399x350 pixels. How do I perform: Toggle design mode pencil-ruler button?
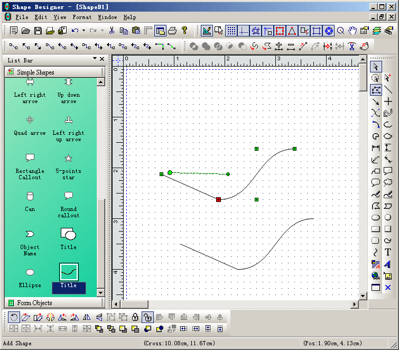pyautogui.click(x=207, y=31)
